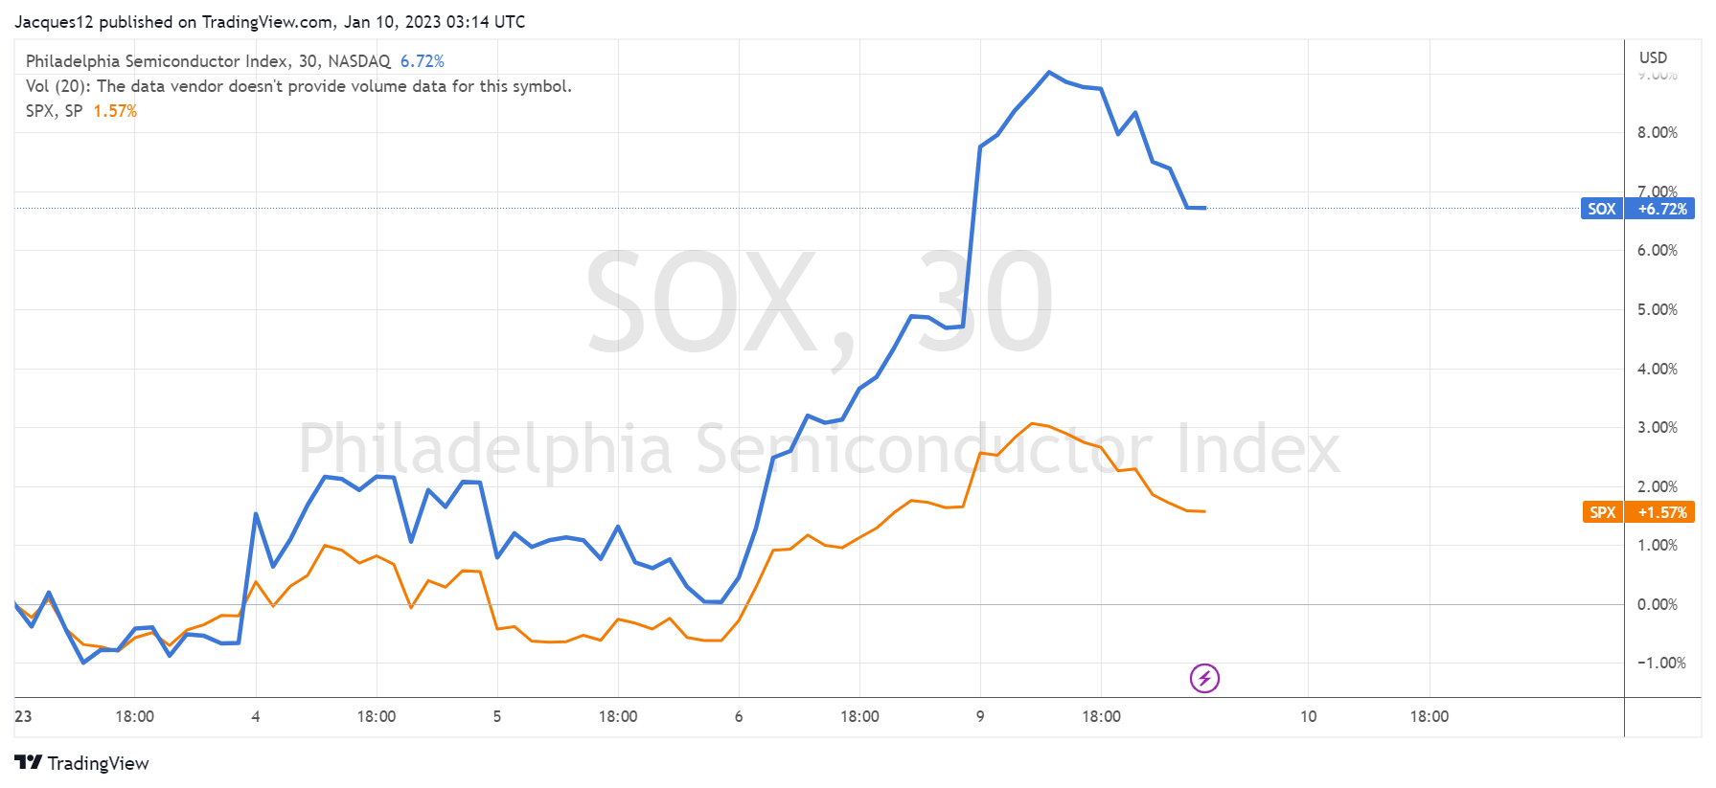Screen dimensions: 1716x788
Task: Click the TradingView wordmark text
Action: (x=98, y=763)
